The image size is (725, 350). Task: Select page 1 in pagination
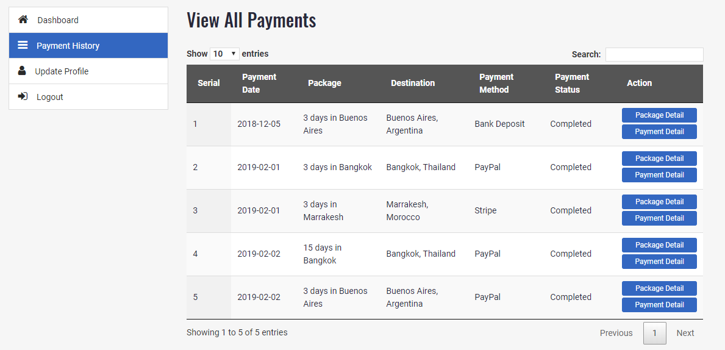pos(654,333)
